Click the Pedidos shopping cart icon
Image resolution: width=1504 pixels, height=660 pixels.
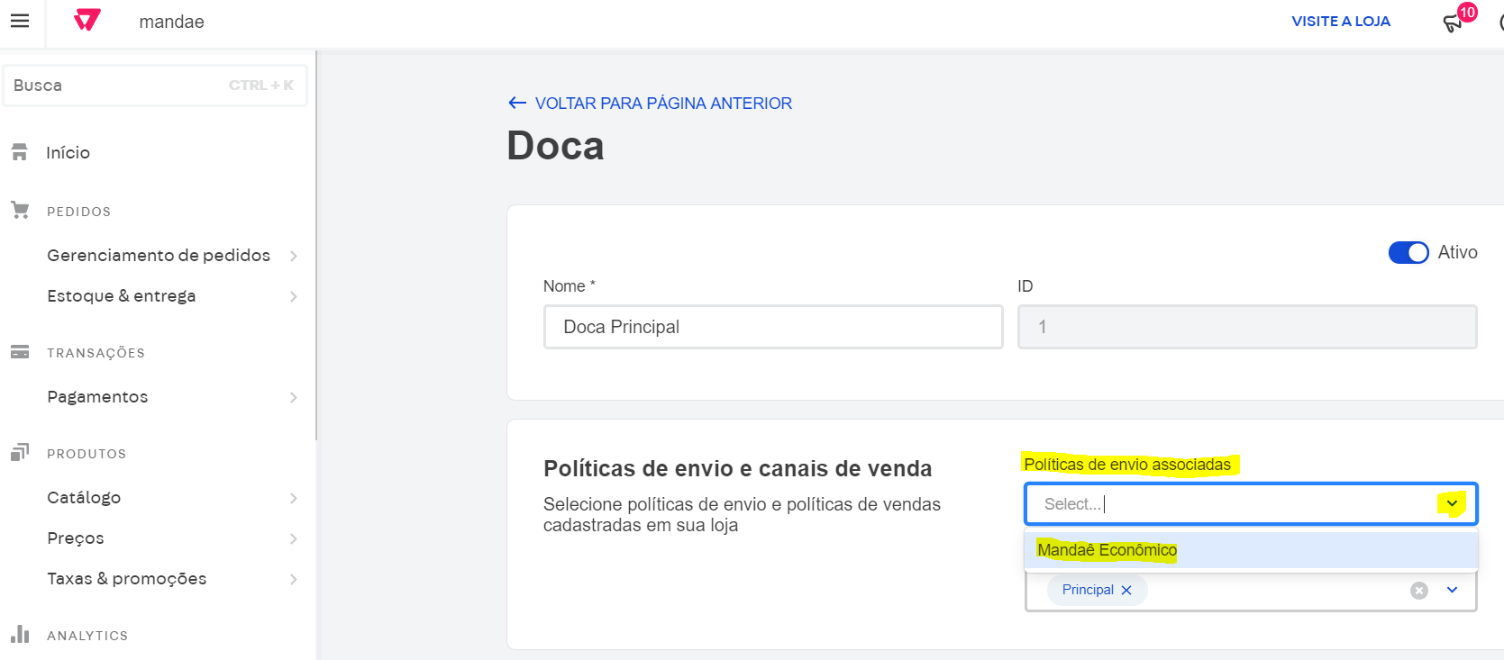pyautogui.click(x=20, y=211)
